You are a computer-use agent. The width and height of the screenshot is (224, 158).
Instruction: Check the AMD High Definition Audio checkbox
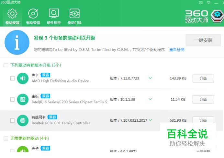12,78
